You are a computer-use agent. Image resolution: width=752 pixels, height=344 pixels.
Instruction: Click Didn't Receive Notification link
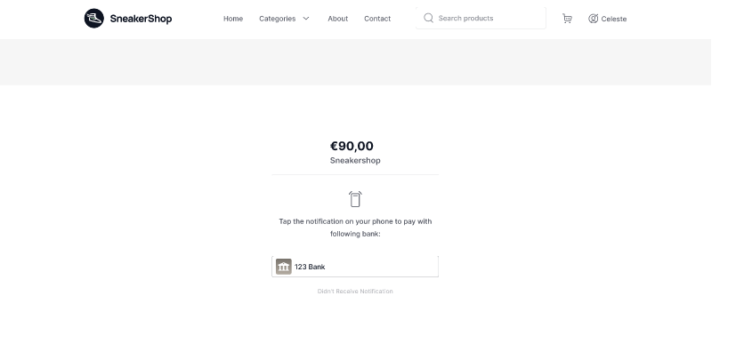355,292
